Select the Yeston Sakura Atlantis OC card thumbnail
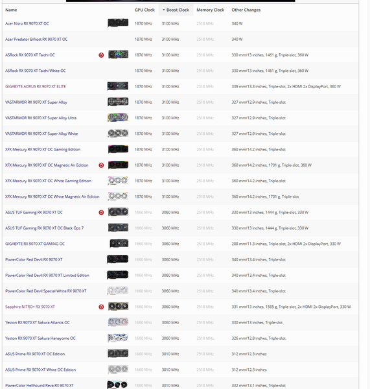The image size is (370, 389). [118, 322]
